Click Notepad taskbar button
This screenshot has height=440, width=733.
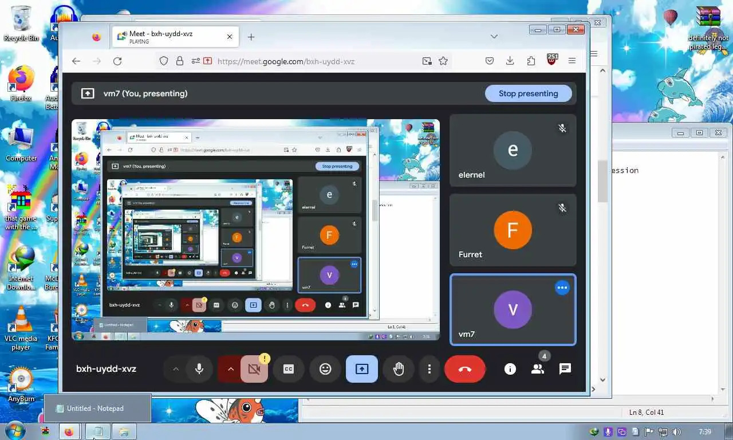(x=97, y=431)
